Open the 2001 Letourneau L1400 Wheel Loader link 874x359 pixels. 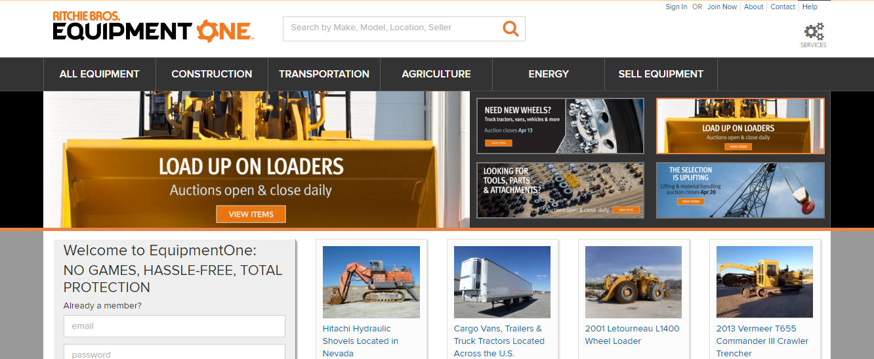pyautogui.click(x=632, y=335)
